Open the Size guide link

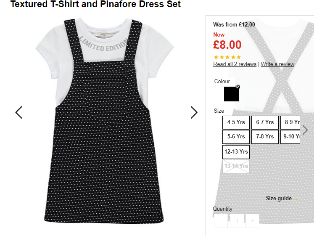coord(279,198)
